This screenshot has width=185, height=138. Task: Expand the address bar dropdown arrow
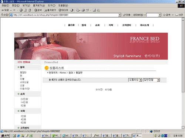120,15
